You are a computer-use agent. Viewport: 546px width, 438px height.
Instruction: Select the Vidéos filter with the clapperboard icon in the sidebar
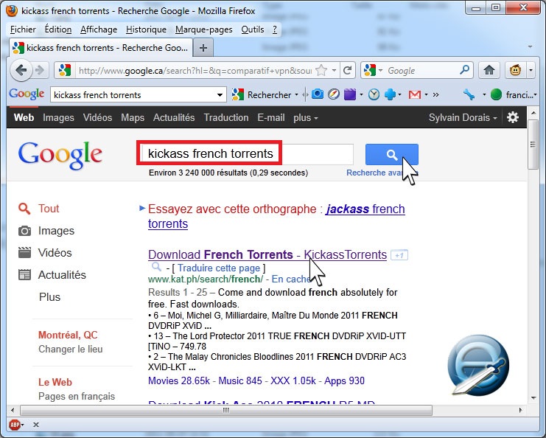pyautogui.click(x=45, y=253)
